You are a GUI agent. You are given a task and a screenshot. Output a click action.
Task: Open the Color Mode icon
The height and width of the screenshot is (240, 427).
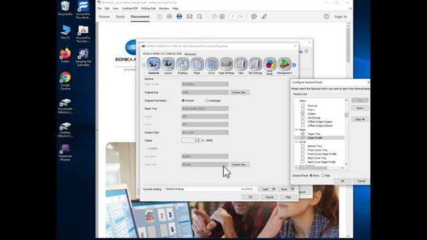pyautogui.click(x=270, y=64)
